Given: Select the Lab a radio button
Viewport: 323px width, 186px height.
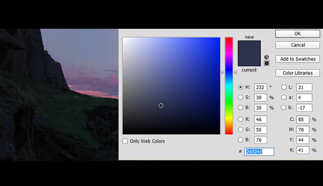Looking at the screenshot, I should 284,97.
